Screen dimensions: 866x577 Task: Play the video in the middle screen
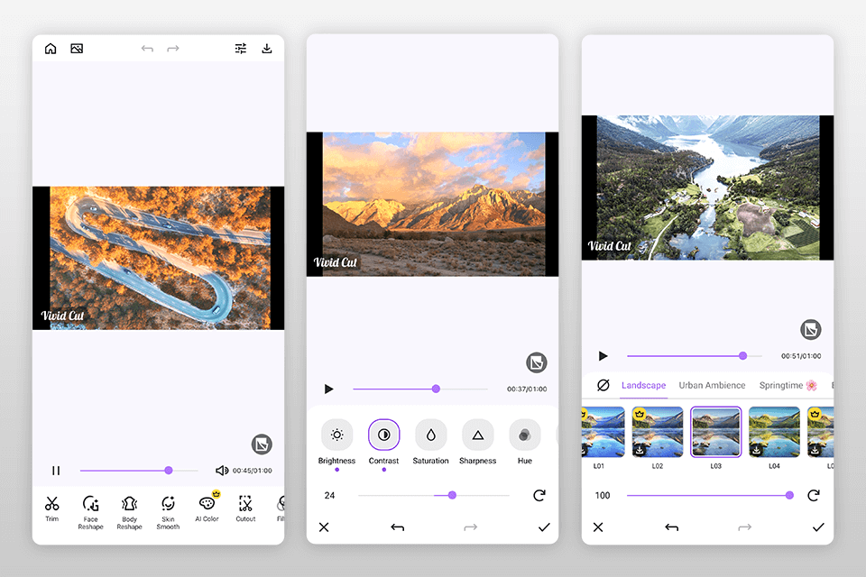tap(328, 389)
